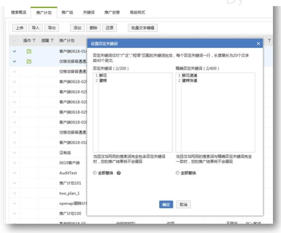
Task: Open the edit icon beside checked 仅移动普普通通 row
Action: [29, 61]
